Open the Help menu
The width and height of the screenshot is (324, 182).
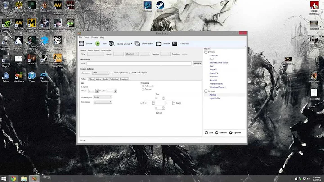coord(102,38)
